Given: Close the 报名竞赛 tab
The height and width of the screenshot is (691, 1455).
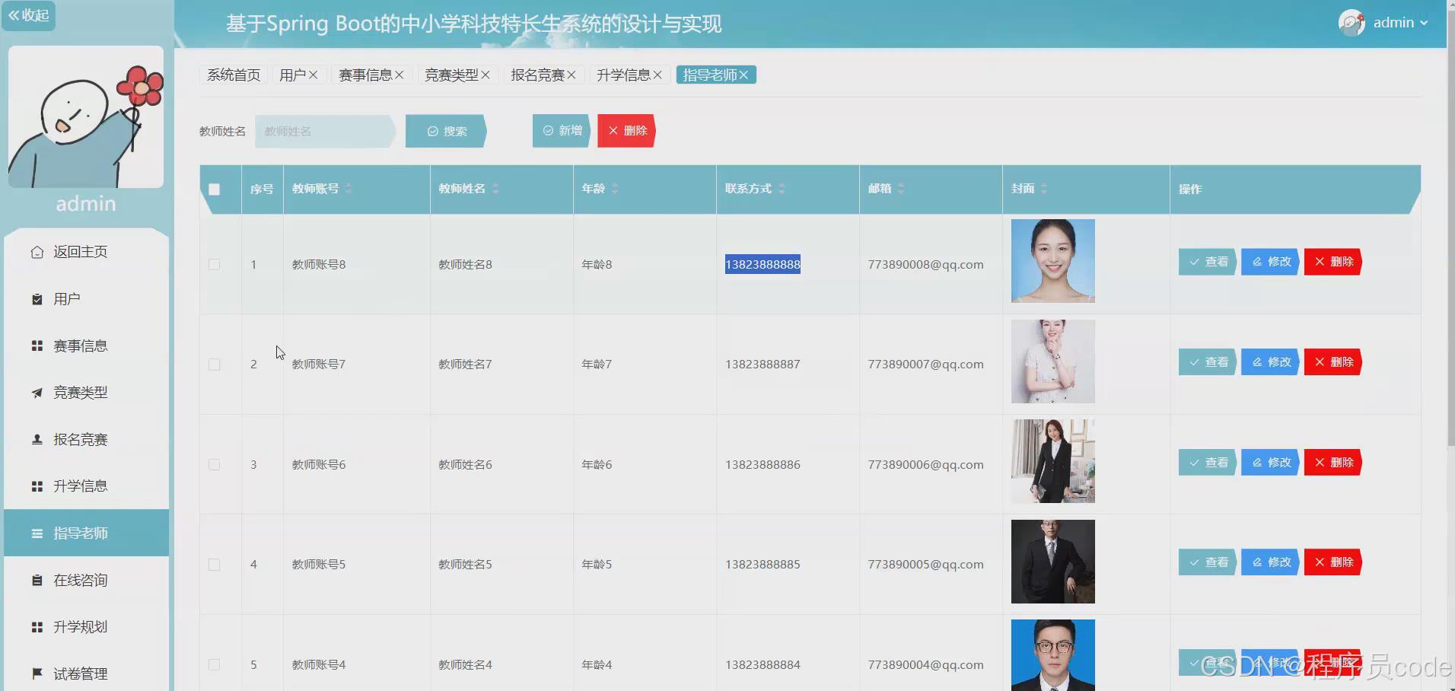Looking at the screenshot, I should (571, 75).
